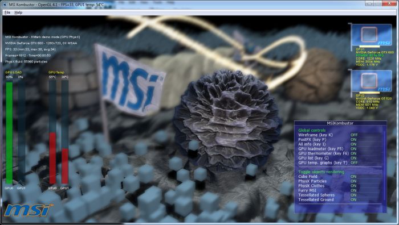The width and height of the screenshot is (399, 225).
Task: Click the PhysX fluid particles line
Action: (x=26, y=61)
